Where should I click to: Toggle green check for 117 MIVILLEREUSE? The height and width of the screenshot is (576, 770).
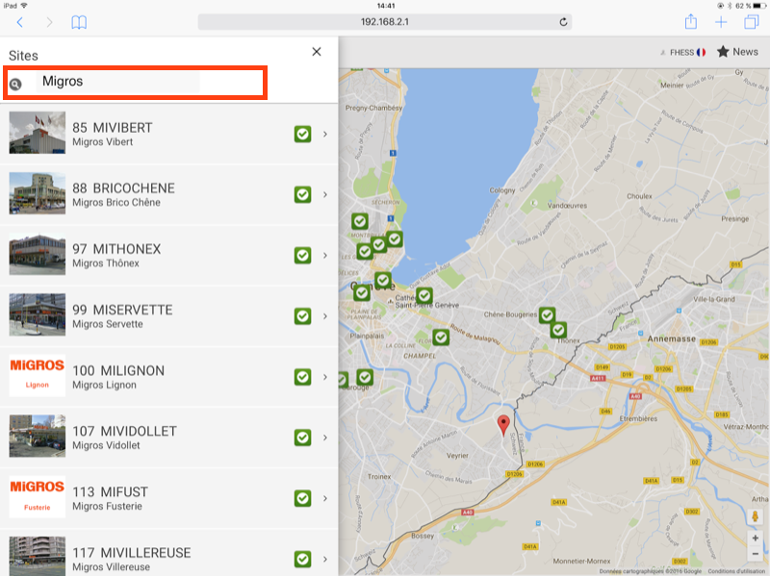pyautogui.click(x=302, y=560)
